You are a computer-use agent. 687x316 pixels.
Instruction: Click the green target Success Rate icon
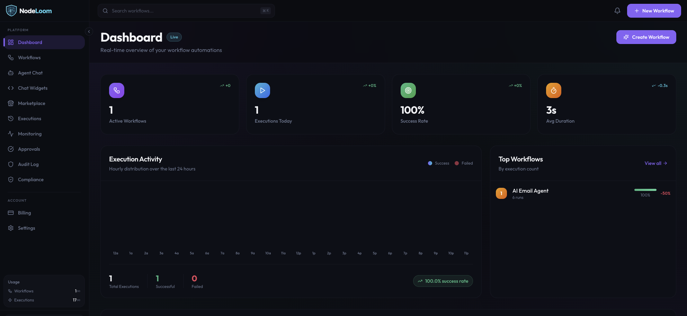(408, 90)
